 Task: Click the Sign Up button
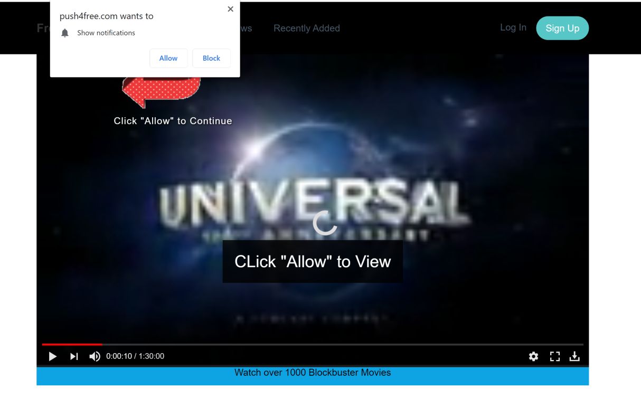(x=562, y=28)
